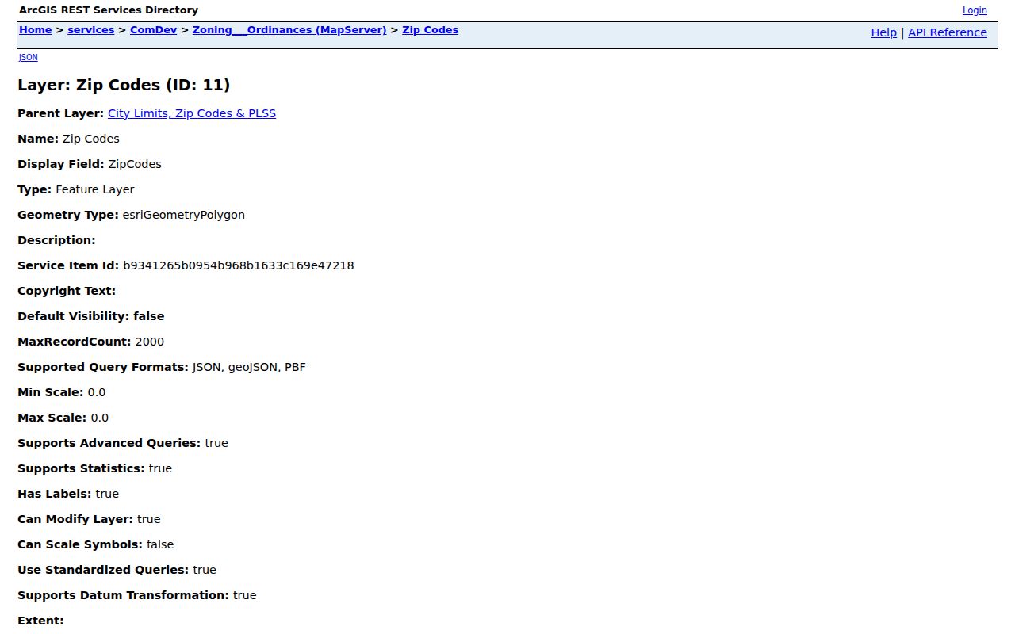Go to Home in breadcrumb
The height and width of the screenshot is (634, 1015).
(35, 30)
